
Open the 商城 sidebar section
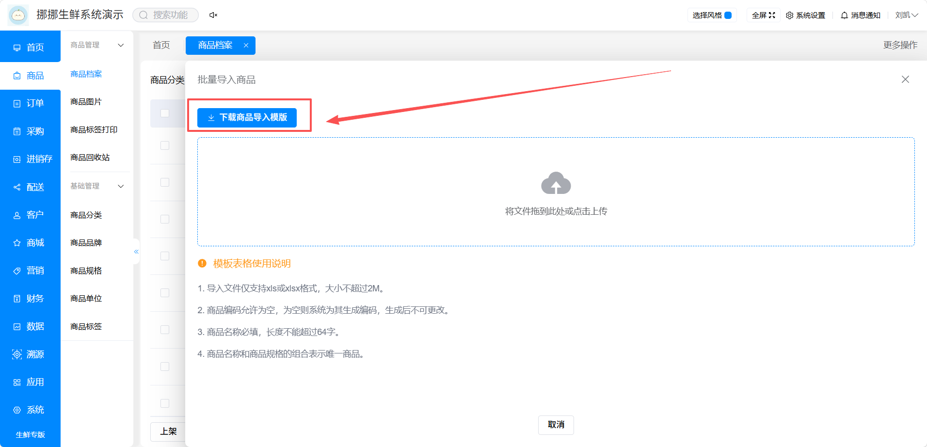coord(30,243)
